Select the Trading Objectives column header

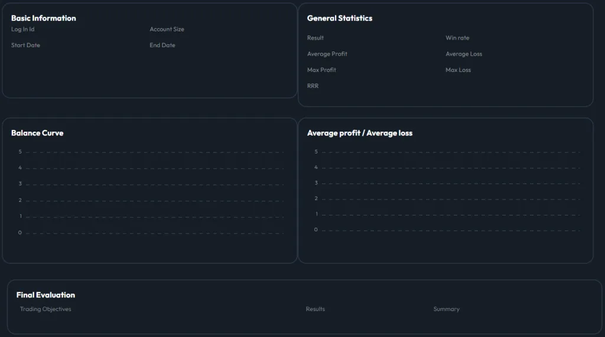click(45, 309)
